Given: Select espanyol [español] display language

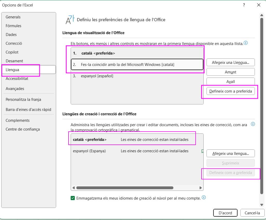Looking at the screenshot, I should [x=137, y=76].
